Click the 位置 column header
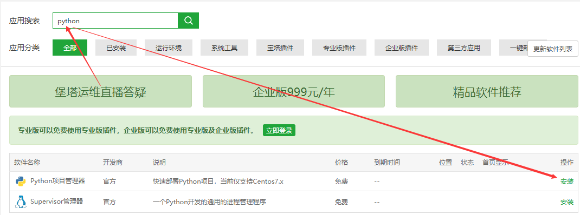The width and height of the screenshot is (580, 215). [446, 162]
